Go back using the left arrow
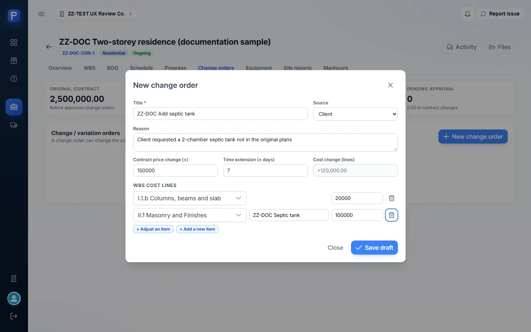The width and height of the screenshot is (531, 332). (49, 47)
